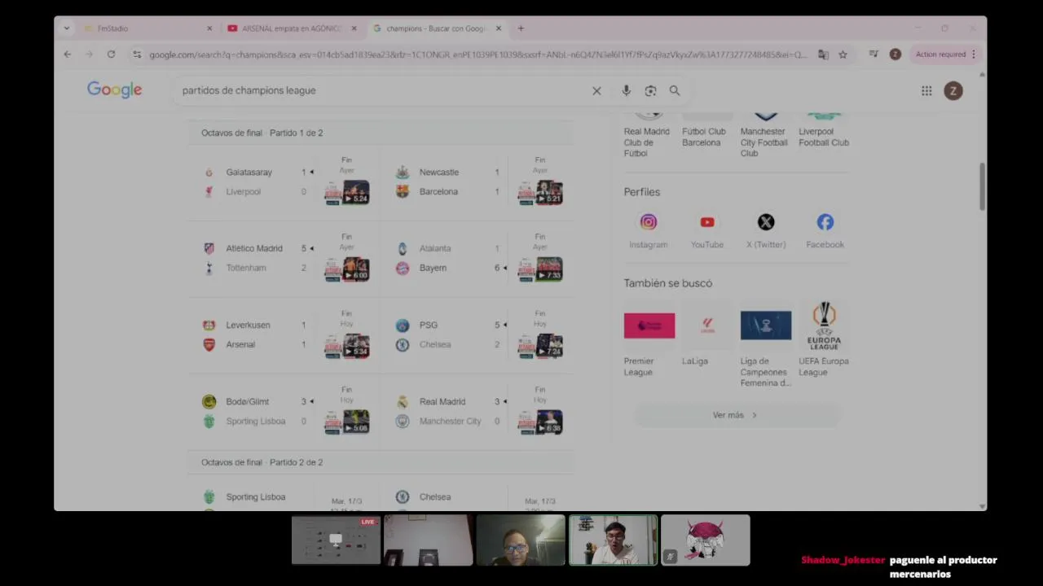1043x586 pixels.
Task: Open the Facebook profile icon
Action: click(x=825, y=222)
